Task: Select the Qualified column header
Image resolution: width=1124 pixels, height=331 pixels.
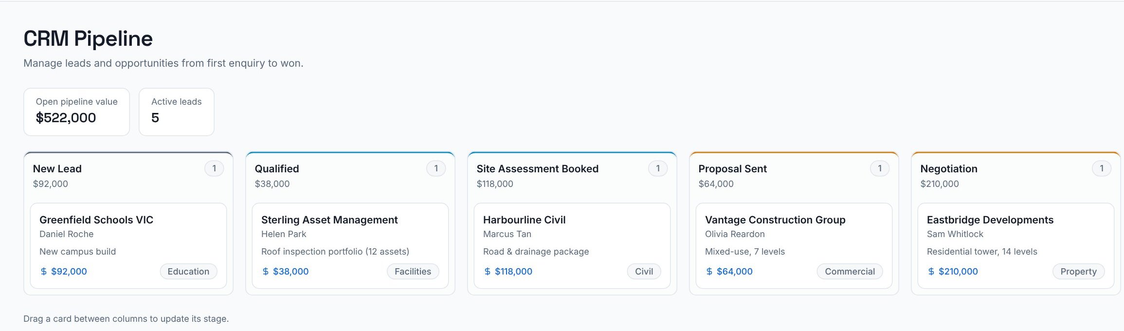Action: [277, 169]
